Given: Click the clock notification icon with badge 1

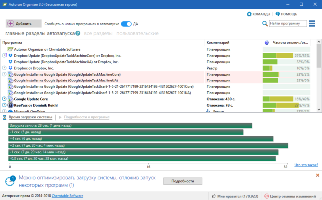Looking at the screenshot, I should point(10,181).
